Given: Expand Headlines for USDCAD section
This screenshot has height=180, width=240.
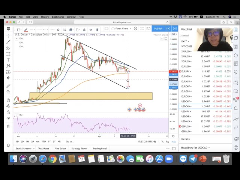Looking at the screenshot, I should 195,148.
